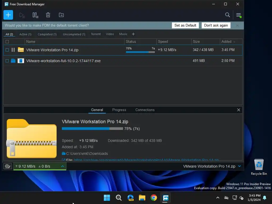Open search in downloads list

[x=227, y=15]
